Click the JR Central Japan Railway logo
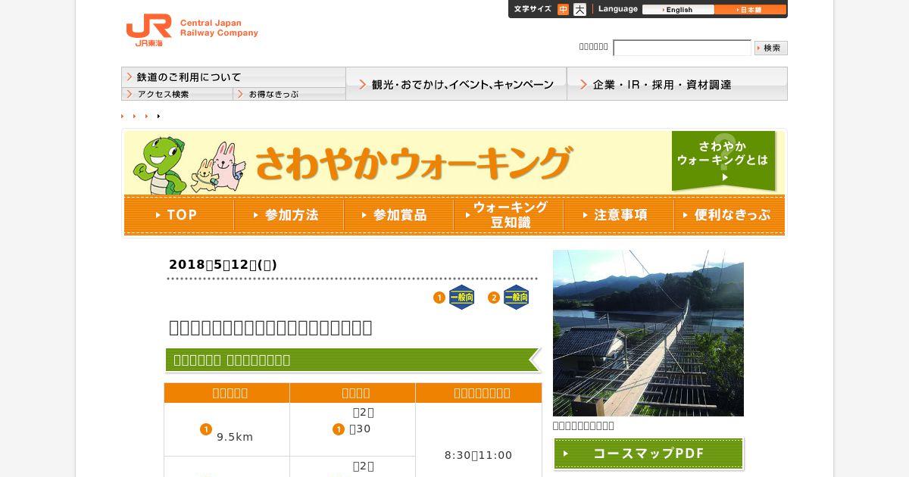Viewport: 909px width, 477px height. point(192,30)
